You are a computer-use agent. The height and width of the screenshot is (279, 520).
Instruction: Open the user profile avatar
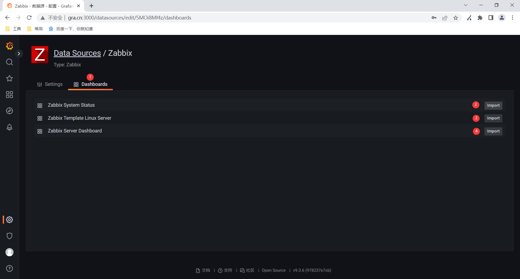click(x=9, y=252)
